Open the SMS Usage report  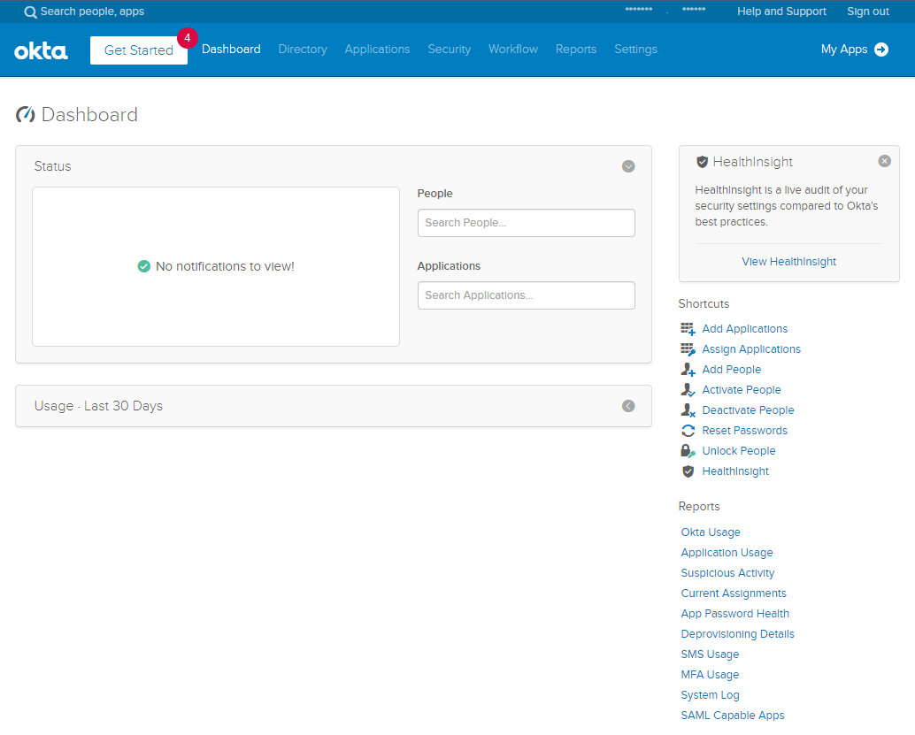[x=710, y=655]
